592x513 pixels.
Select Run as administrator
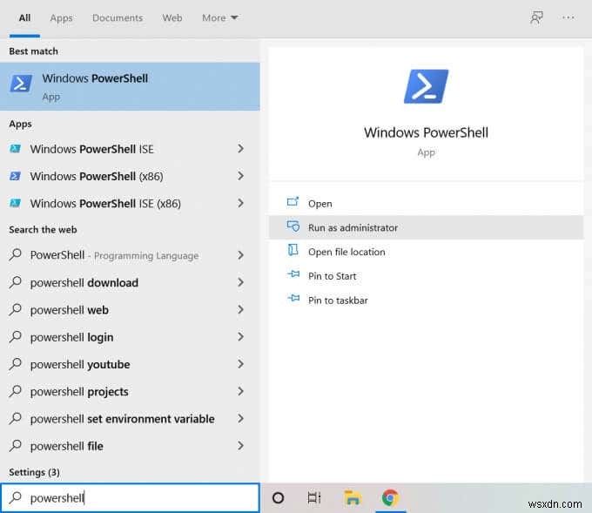coord(427,227)
